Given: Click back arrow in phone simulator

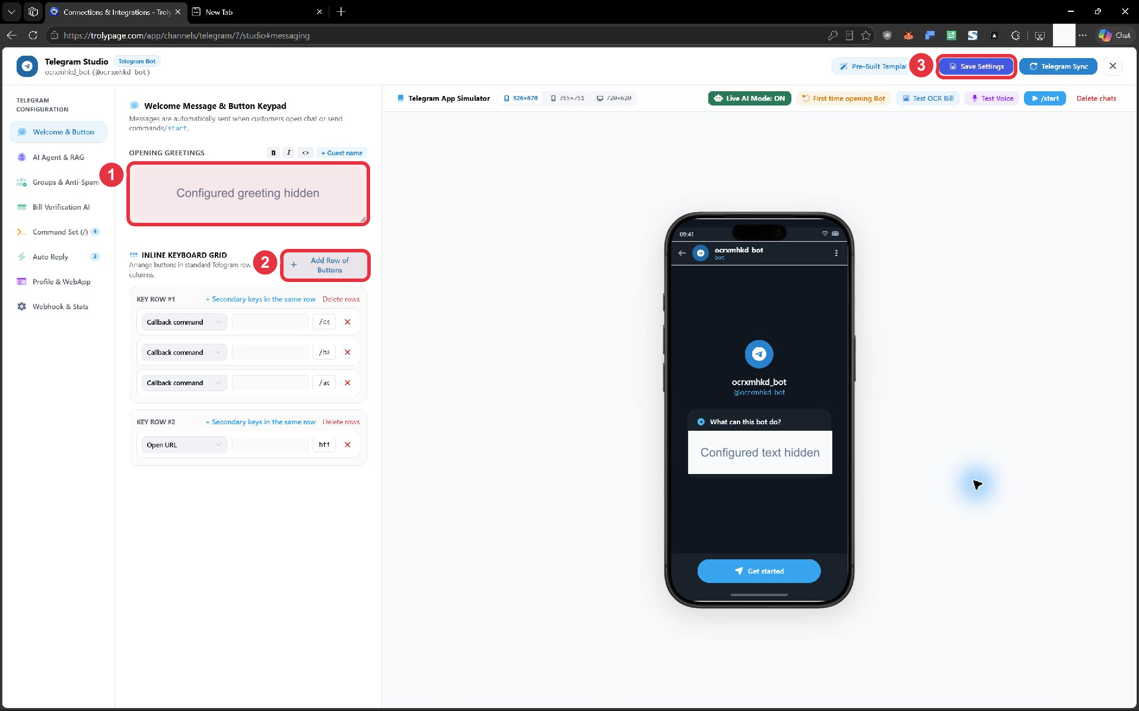Looking at the screenshot, I should coord(682,253).
